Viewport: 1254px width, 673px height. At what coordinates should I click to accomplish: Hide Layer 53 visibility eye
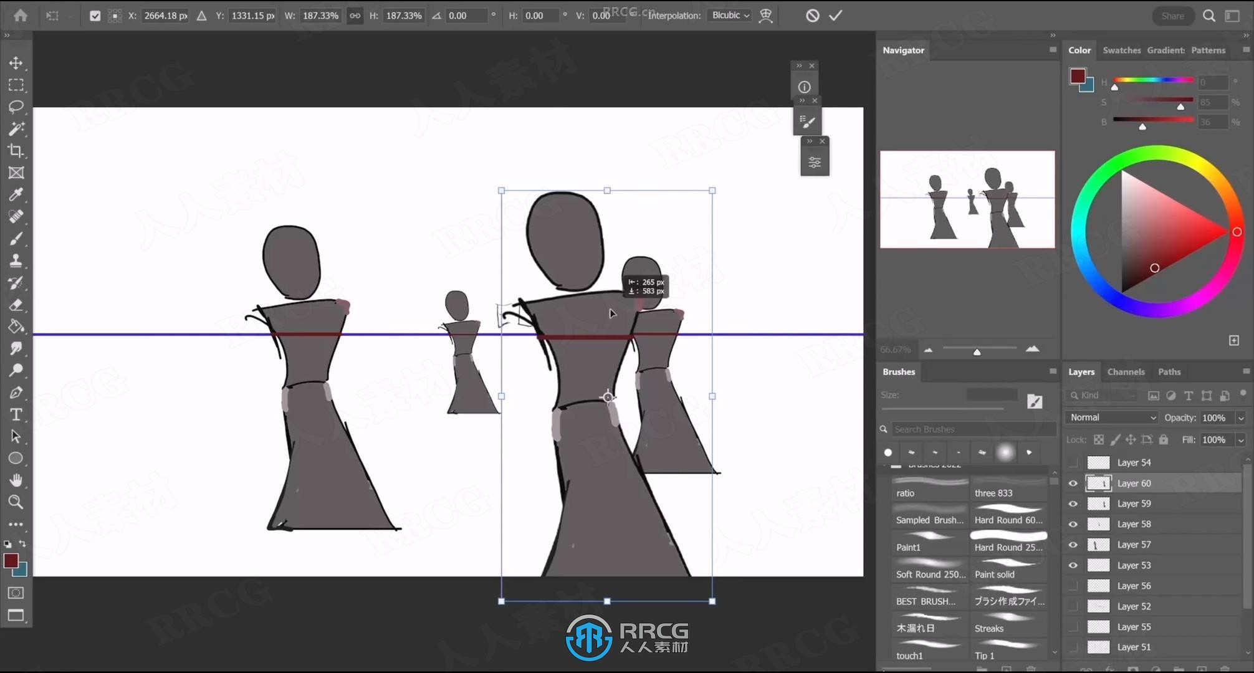pyautogui.click(x=1073, y=565)
